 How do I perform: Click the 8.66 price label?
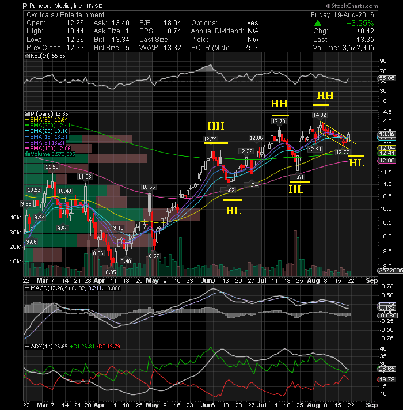point(98,253)
